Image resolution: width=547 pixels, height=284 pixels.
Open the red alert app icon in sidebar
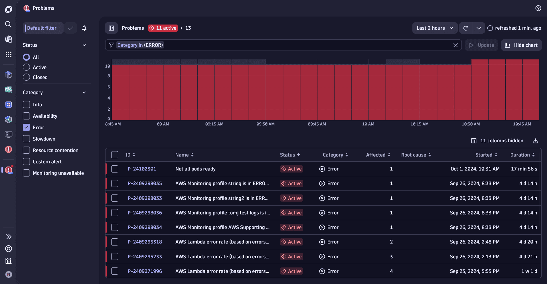tap(9, 149)
